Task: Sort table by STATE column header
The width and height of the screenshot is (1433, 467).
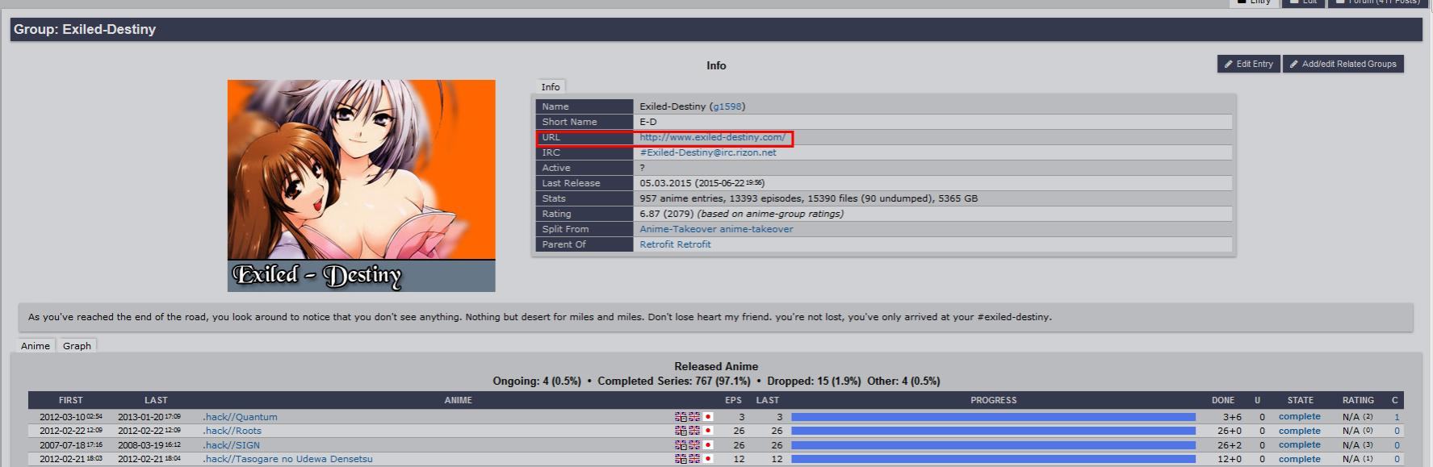Action: [x=1300, y=400]
